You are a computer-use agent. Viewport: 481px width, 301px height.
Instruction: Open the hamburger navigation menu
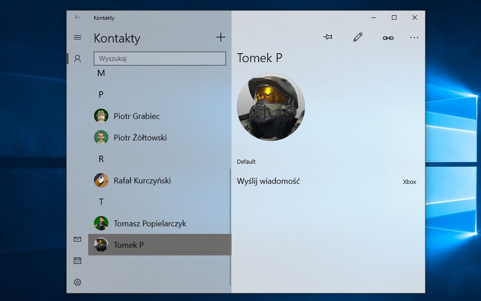[77, 38]
